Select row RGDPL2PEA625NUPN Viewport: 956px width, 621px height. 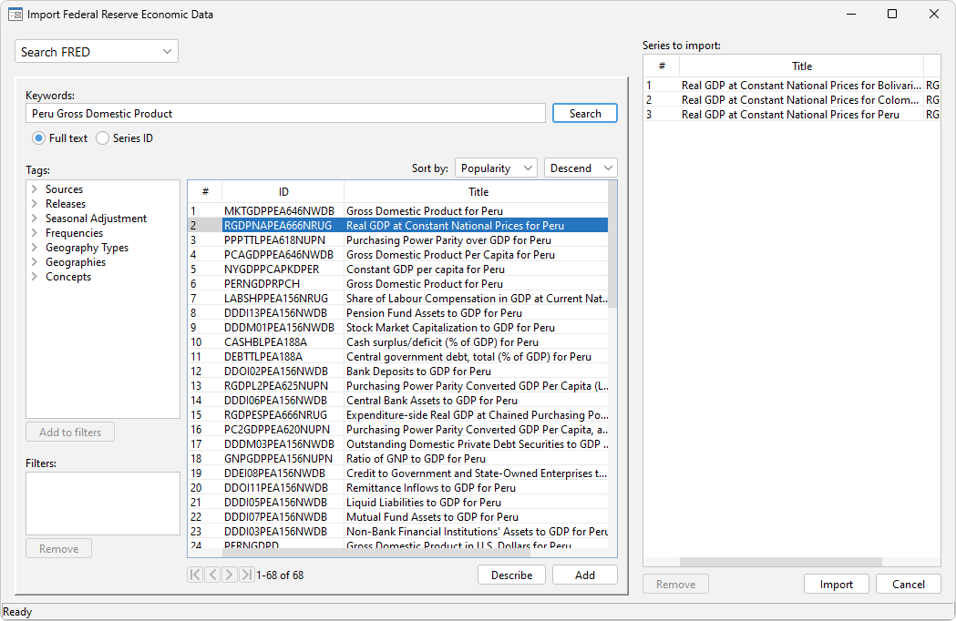click(397, 386)
